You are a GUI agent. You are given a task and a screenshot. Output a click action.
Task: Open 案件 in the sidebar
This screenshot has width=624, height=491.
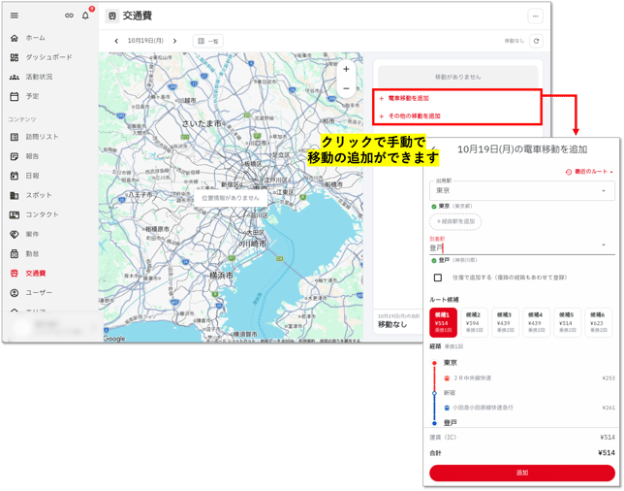[x=24, y=235]
